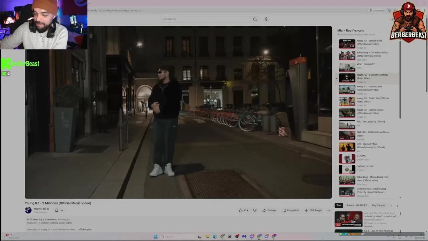Select COSMIC - FIJIBI in the playlist
This screenshot has height=241, width=428.
click(369, 169)
